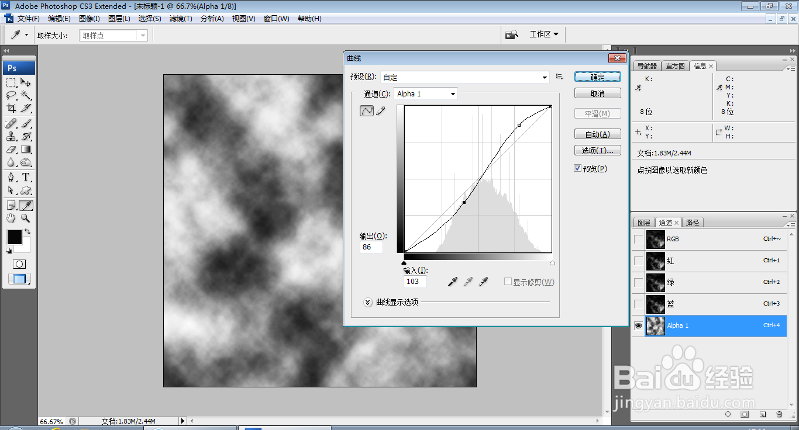This screenshot has height=430, width=799.
Task: Toggle the Show Clipping checkbox
Action: (x=508, y=282)
